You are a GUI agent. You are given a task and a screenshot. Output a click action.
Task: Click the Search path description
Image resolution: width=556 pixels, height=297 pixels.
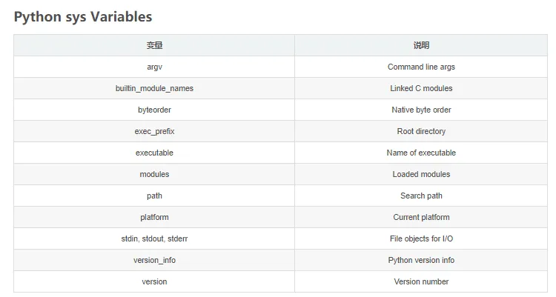pos(421,196)
